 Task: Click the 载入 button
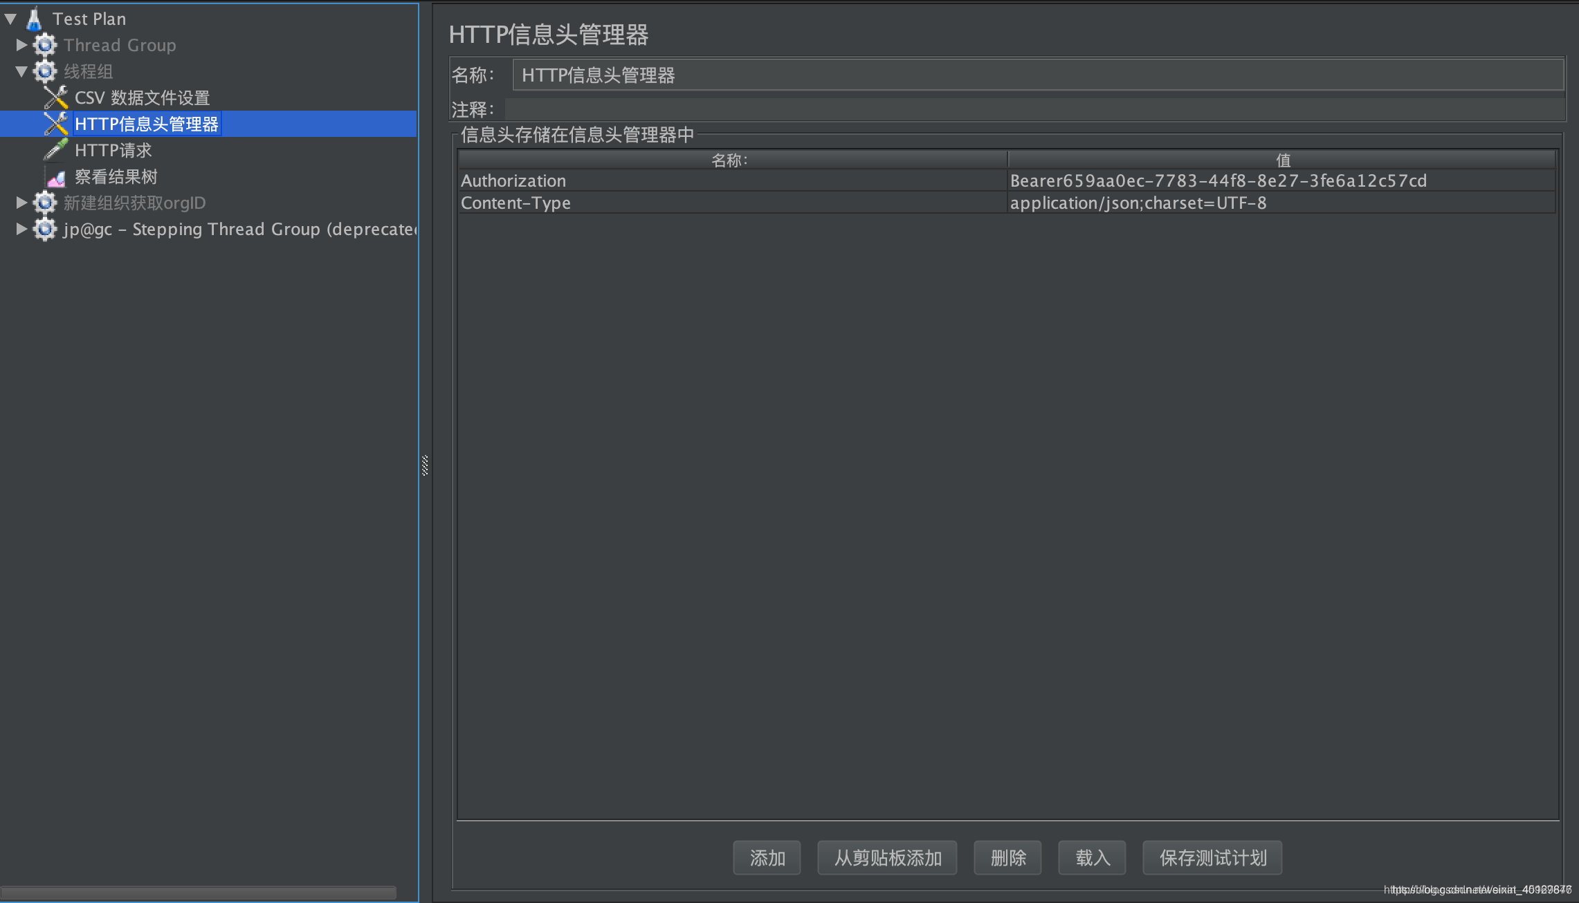(x=1092, y=858)
